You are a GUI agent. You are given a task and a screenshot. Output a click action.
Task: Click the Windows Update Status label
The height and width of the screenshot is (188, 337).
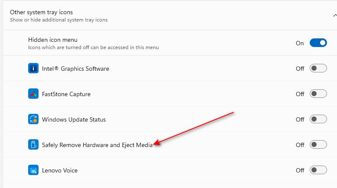(x=74, y=119)
